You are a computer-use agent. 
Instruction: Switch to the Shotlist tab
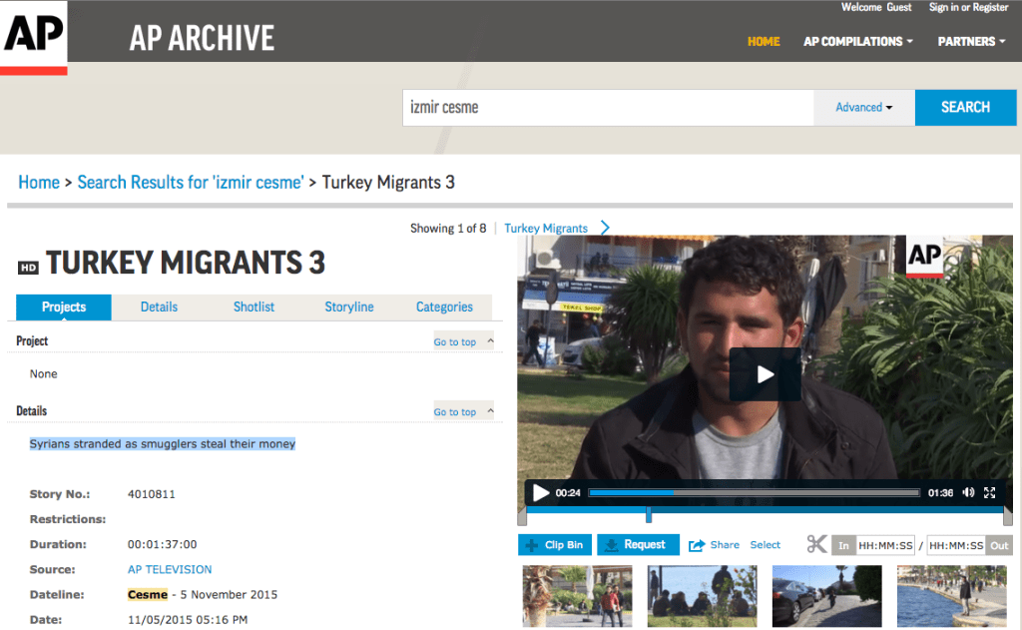254,307
